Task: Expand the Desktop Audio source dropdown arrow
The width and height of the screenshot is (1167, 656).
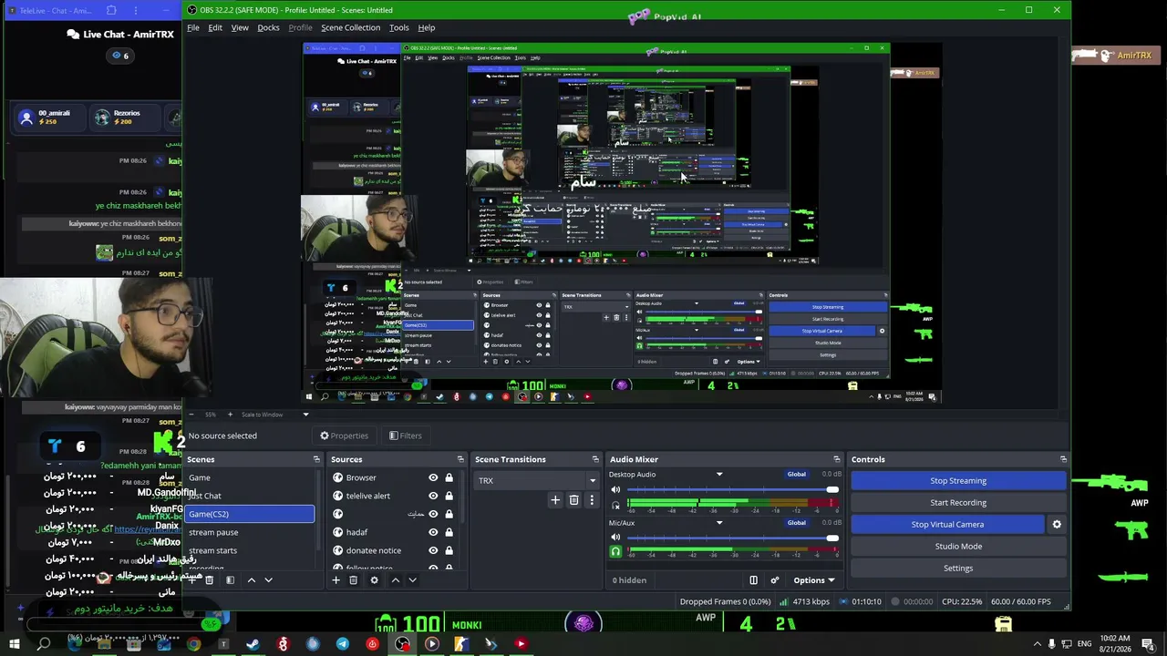Action: click(x=719, y=475)
